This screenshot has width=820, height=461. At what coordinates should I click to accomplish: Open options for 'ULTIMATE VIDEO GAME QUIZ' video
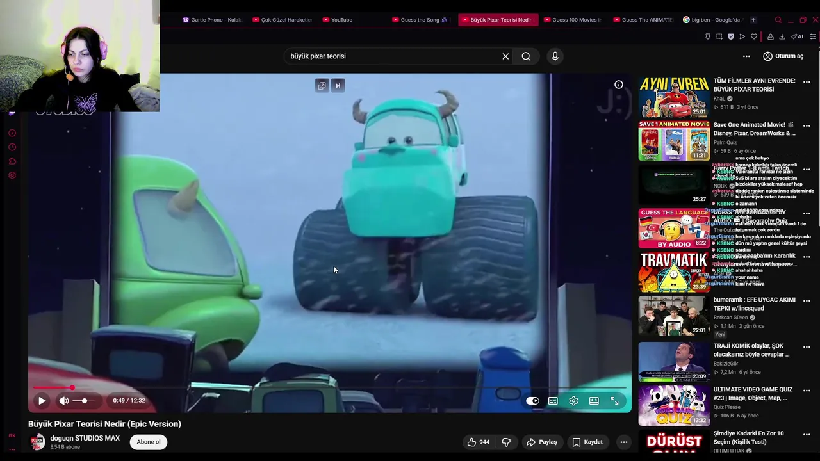(x=807, y=391)
